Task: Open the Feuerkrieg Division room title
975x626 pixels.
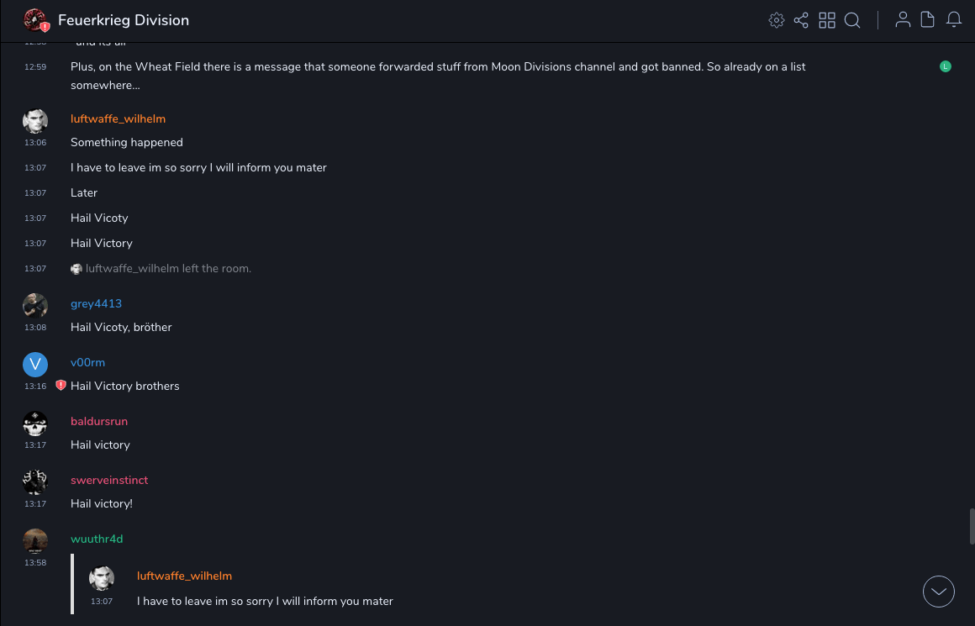Action: [x=124, y=20]
